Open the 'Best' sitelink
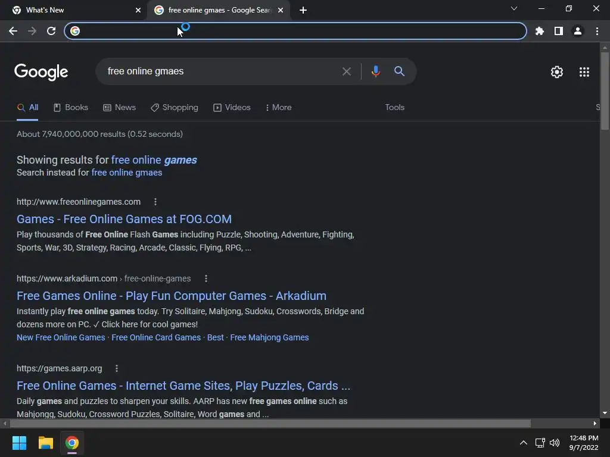Viewport: 610px width, 457px height. click(x=216, y=338)
